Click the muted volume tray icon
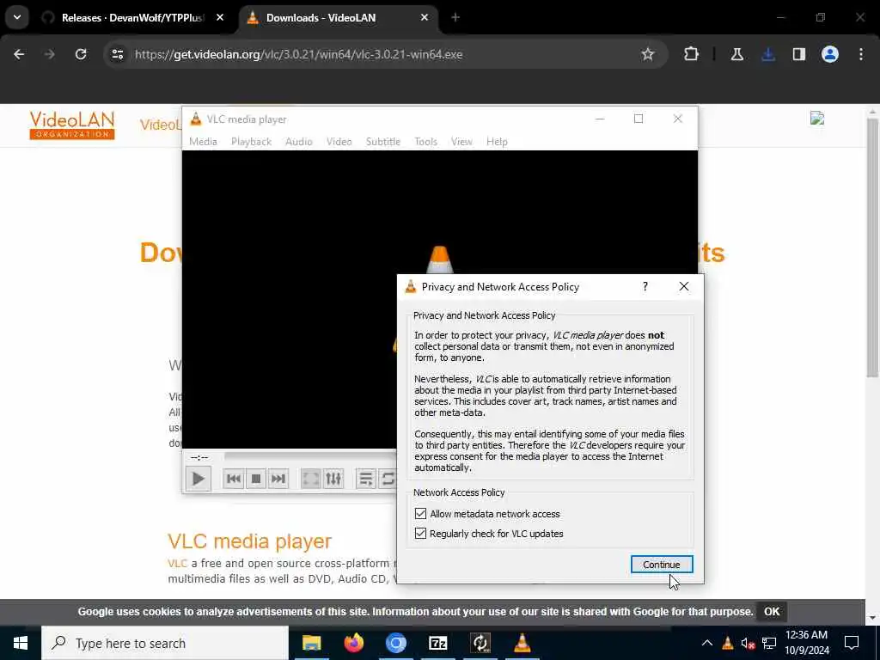Viewport: 880px width, 660px height. [x=748, y=643]
